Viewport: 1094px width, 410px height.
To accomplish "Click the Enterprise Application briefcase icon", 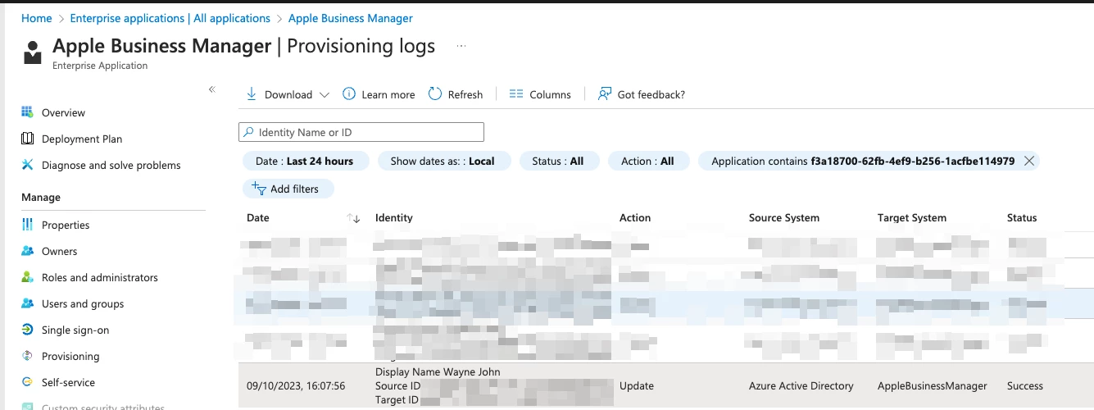I will [33, 51].
